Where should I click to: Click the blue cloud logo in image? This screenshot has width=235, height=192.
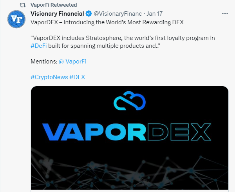[x=130, y=101]
